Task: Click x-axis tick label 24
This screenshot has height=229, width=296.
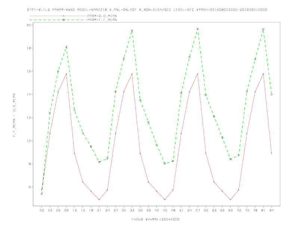Action: 107,210
